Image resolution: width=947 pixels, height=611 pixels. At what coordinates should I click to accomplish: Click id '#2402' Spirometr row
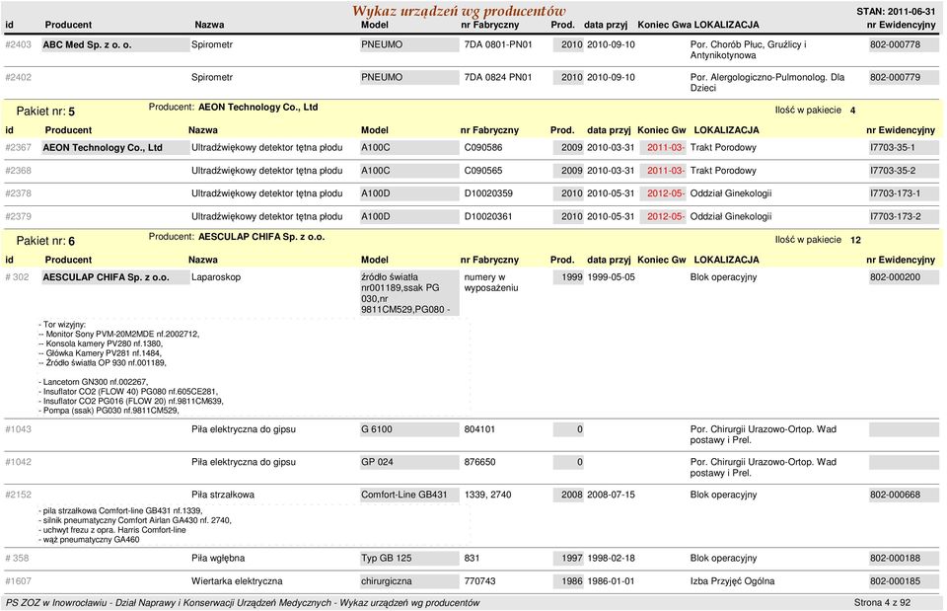click(18, 77)
